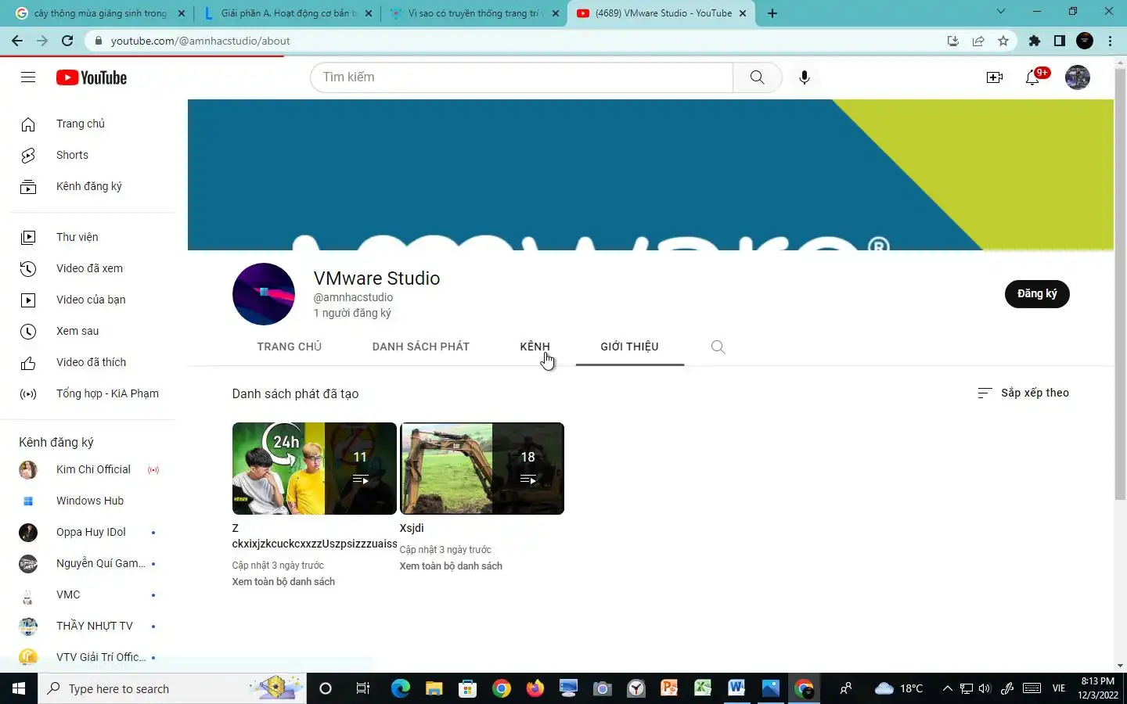Search within channel magnifier icon
The image size is (1127, 704).
pyautogui.click(x=718, y=347)
